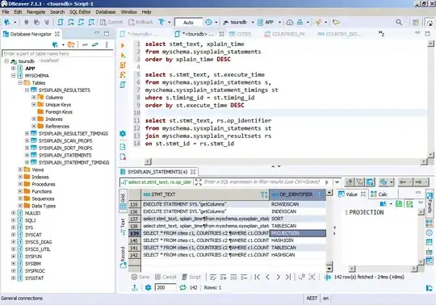Click the refresh results icon near row count
Screen dimensions: 436x305
[x=182, y=287]
